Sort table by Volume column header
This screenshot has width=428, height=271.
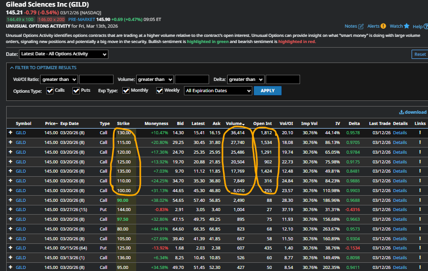tap(234, 123)
